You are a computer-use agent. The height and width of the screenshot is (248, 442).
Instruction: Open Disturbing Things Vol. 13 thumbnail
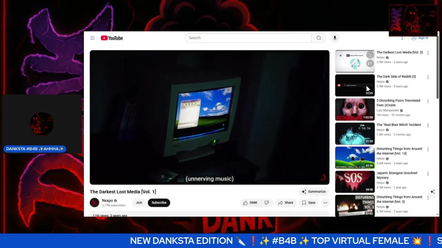tap(355, 157)
